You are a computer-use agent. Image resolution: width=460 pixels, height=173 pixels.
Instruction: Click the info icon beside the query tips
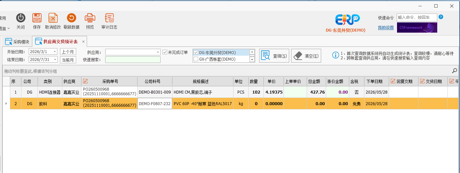coord(336,55)
